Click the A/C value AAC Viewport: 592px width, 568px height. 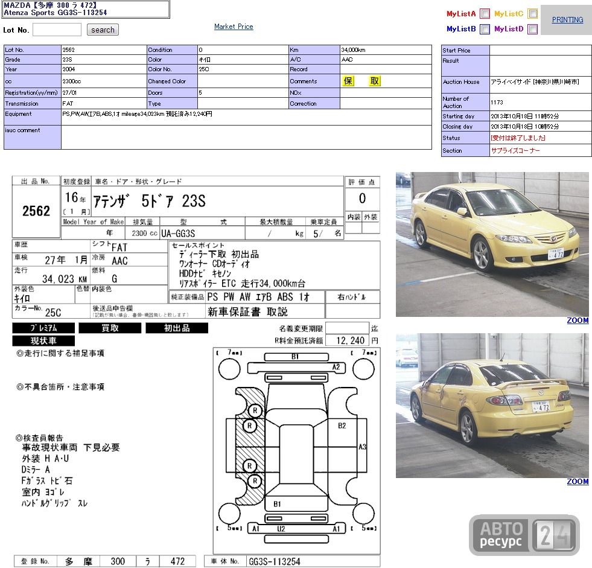(347, 59)
